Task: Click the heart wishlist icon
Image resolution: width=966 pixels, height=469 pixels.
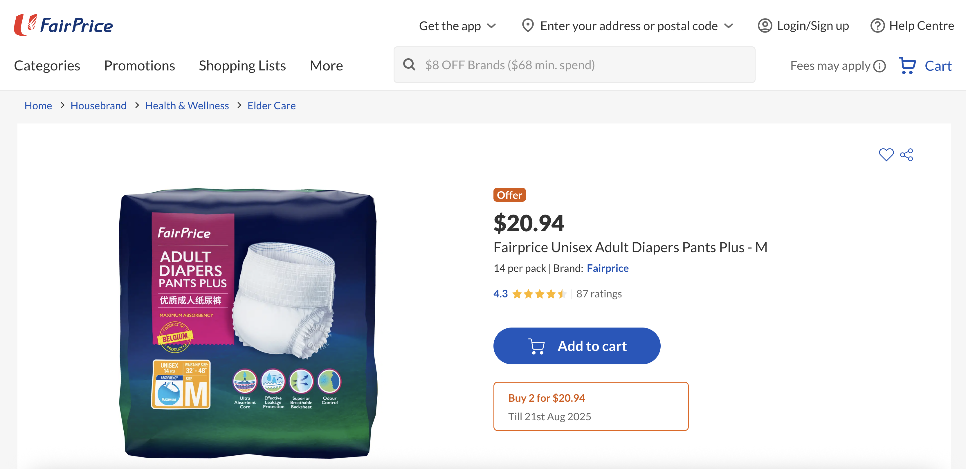Action: coord(886,155)
